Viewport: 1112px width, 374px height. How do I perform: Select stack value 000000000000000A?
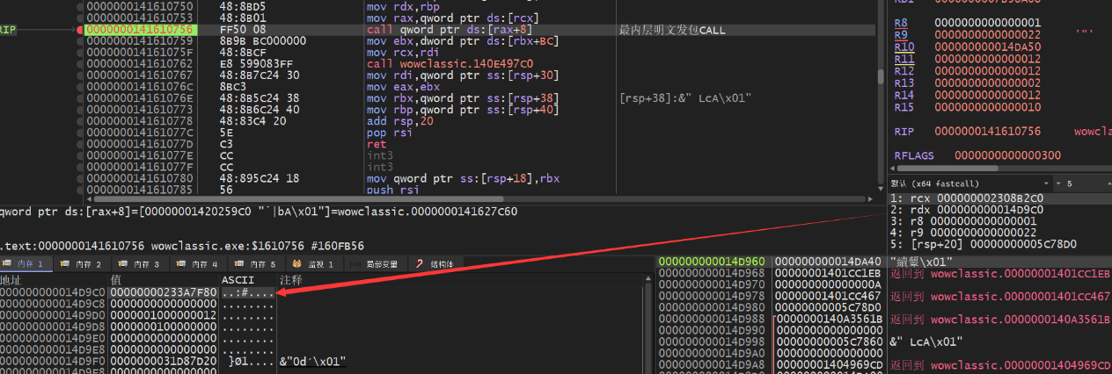point(828,284)
